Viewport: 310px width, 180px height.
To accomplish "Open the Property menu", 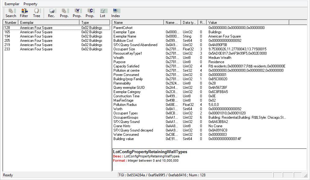I will [x=30, y=4].
